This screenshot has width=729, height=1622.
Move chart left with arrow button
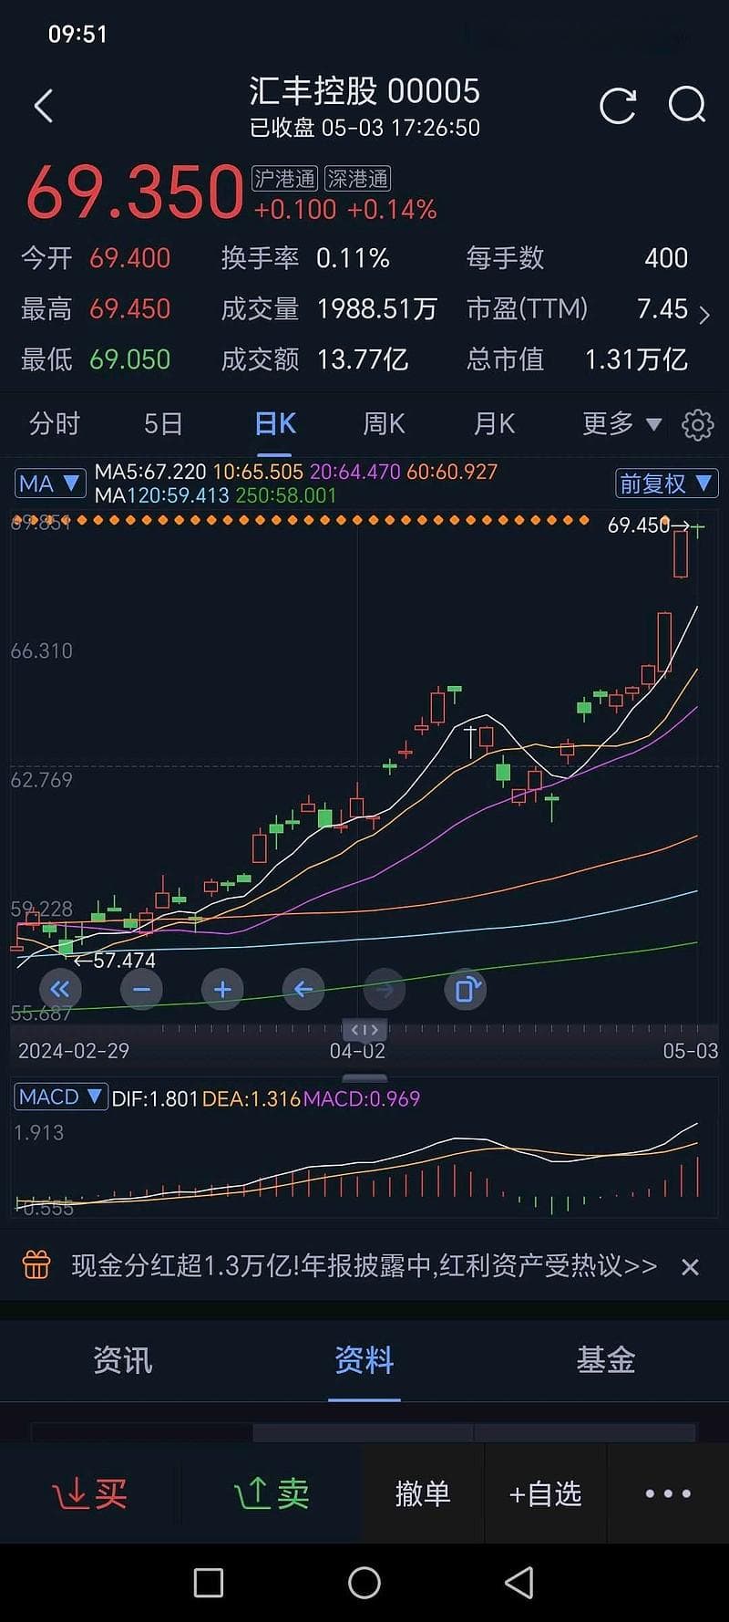click(303, 989)
